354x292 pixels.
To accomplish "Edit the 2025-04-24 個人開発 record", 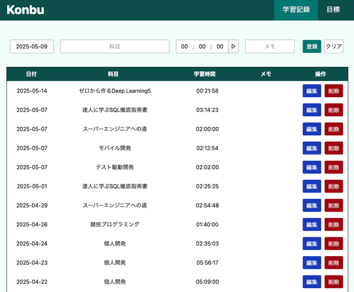I will pos(312,243).
